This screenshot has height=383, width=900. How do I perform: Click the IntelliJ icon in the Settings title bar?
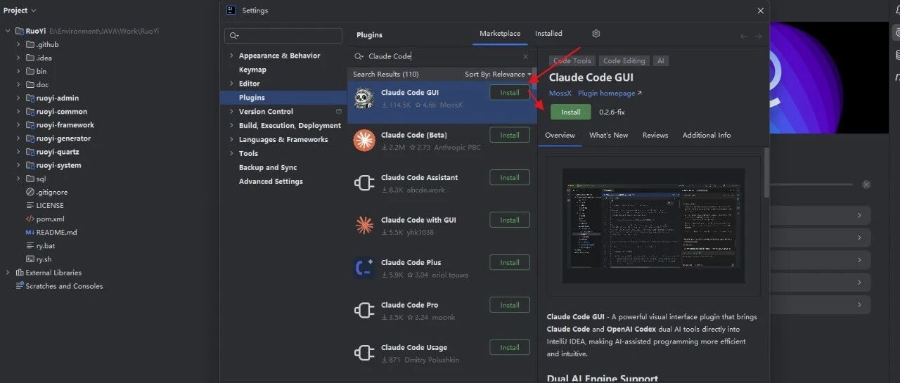click(231, 10)
